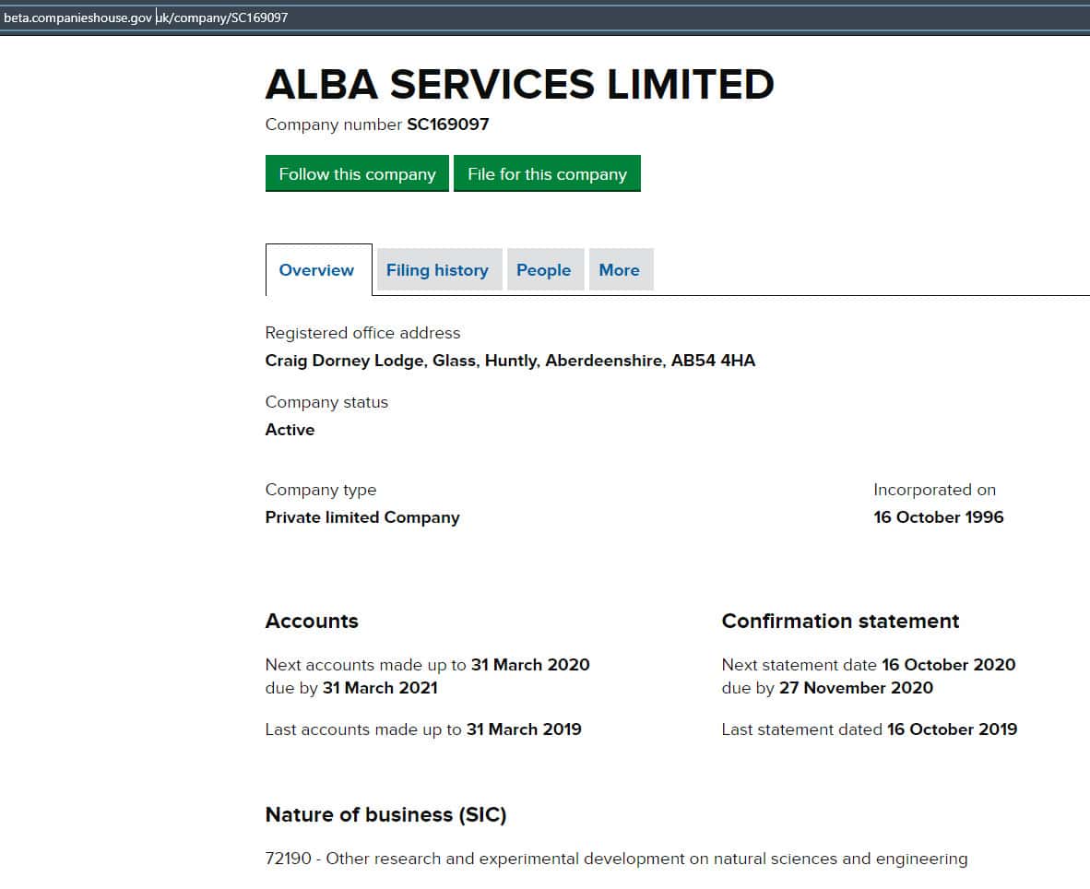Viewport: 1090px width, 889px height.
Task: Click the accounts due by 31 March 2021 date
Action: pos(380,688)
